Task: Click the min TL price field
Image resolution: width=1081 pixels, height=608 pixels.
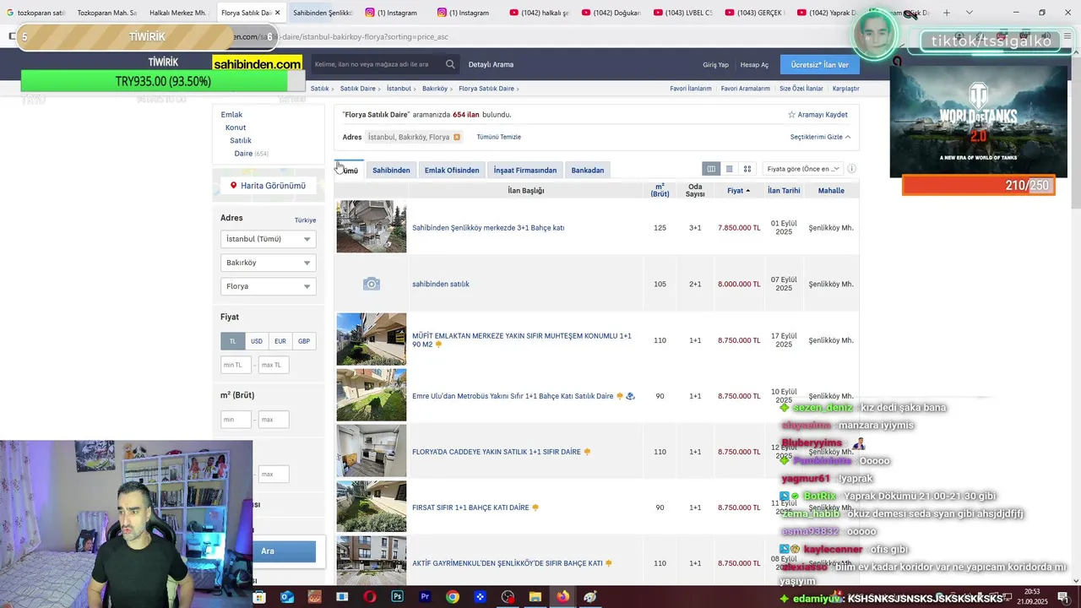Action: pos(236,365)
